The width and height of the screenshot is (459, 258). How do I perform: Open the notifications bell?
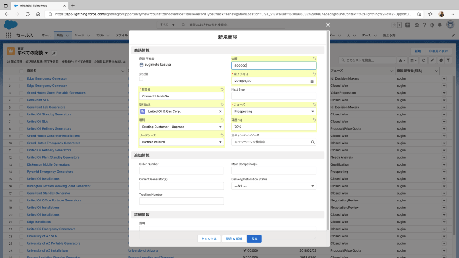click(x=440, y=24)
